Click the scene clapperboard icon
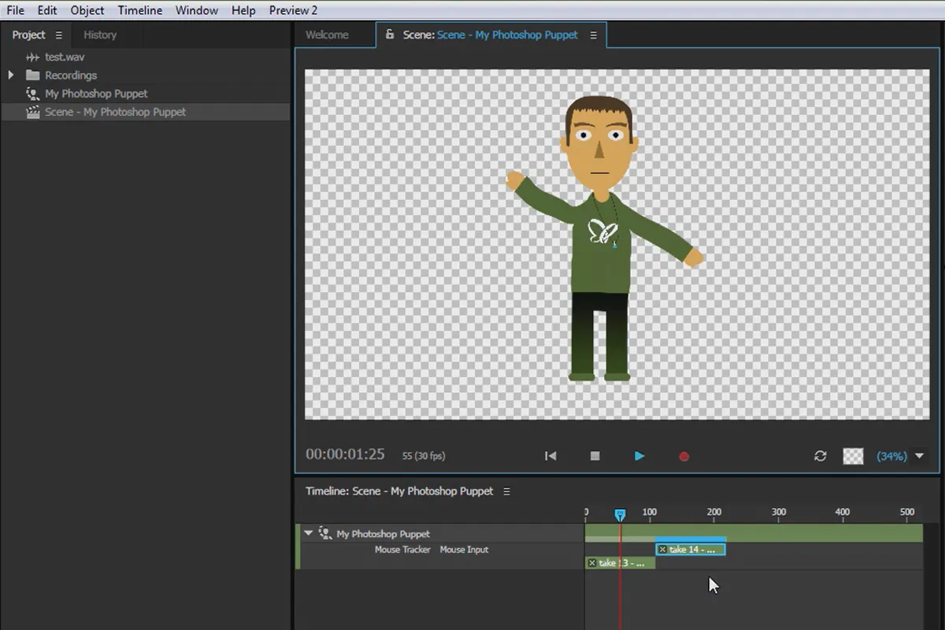Viewport: 945px width, 630px height. [x=32, y=112]
